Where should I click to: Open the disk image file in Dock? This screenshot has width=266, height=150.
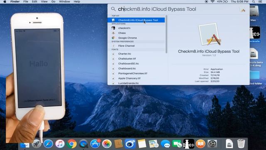coord(229,144)
